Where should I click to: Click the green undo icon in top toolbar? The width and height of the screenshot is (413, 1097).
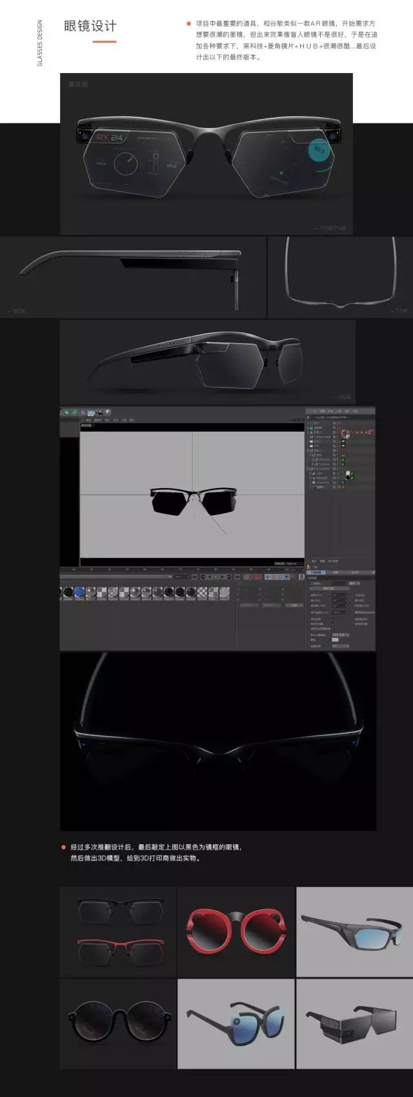[x=65, y=412]
